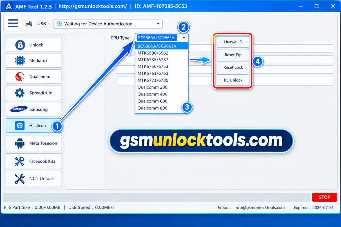
Task: Pick Qualcomm 800 CPU type
Action: [x=162, y=108]
